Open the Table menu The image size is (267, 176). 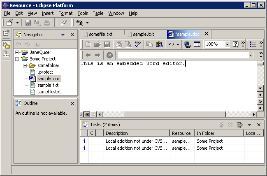(x=98, y=13)
